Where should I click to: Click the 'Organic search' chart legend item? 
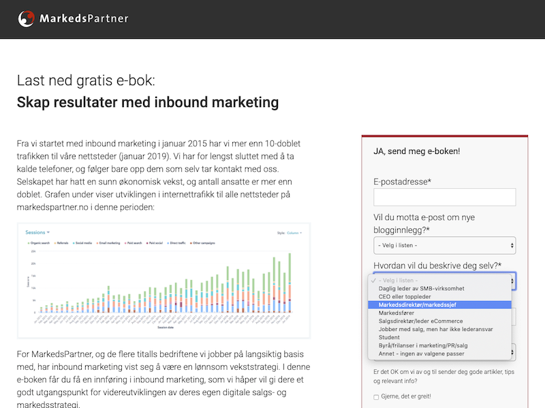click(39, 243)
